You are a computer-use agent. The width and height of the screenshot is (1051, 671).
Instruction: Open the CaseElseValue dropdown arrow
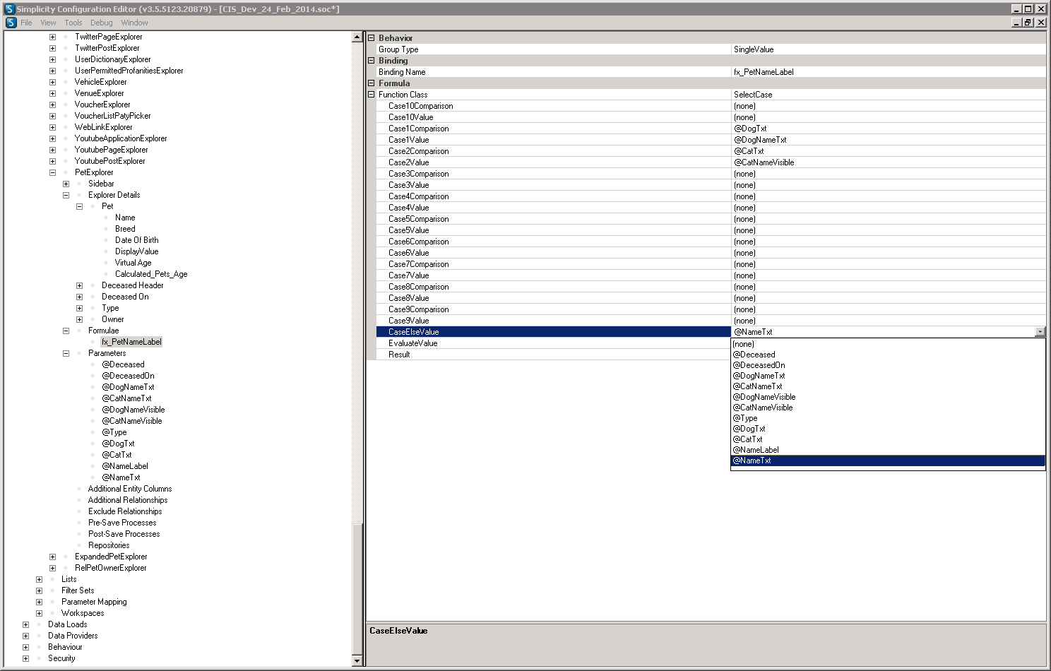click(1040, 332)
